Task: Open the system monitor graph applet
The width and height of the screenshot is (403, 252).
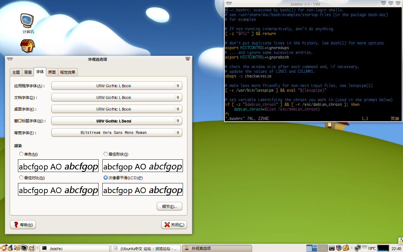Action: (x=383, y=248)
